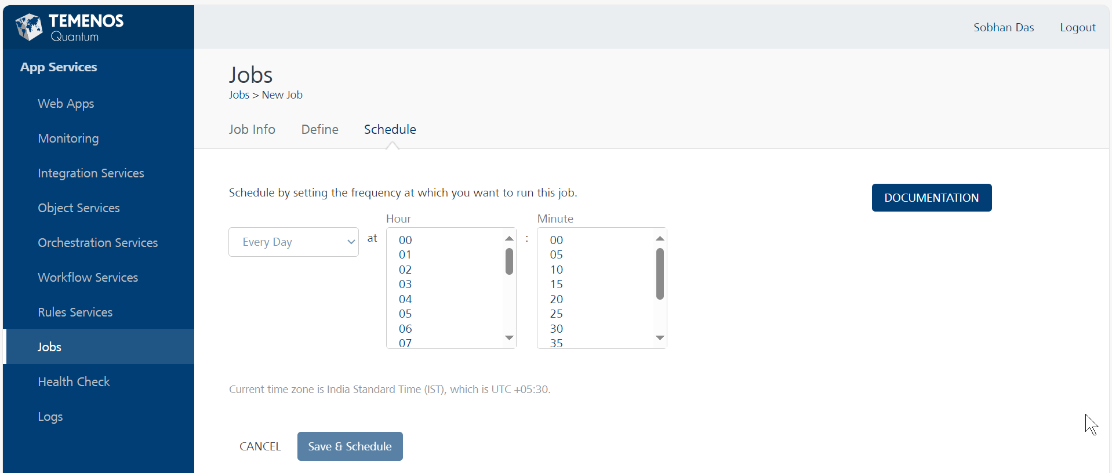Select hour 03 in the Hour list

pos(405,284)
